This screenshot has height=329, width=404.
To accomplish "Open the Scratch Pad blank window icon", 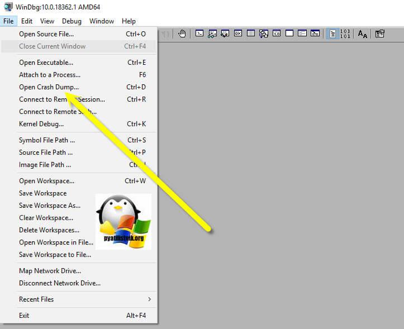I will pyautogui.click(x=289, y=34).
